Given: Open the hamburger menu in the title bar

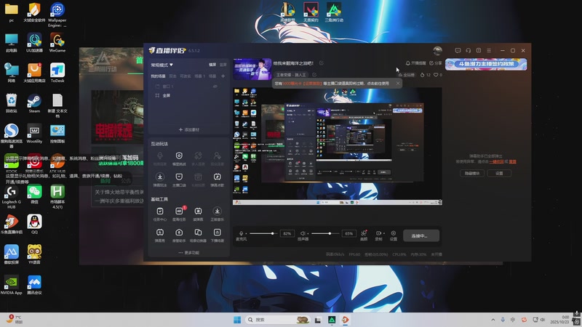Looking at the screenshot, I should (x=489, y=50).
